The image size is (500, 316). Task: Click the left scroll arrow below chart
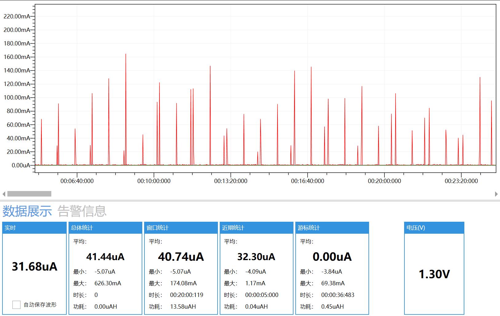click(x=4, y=194)
